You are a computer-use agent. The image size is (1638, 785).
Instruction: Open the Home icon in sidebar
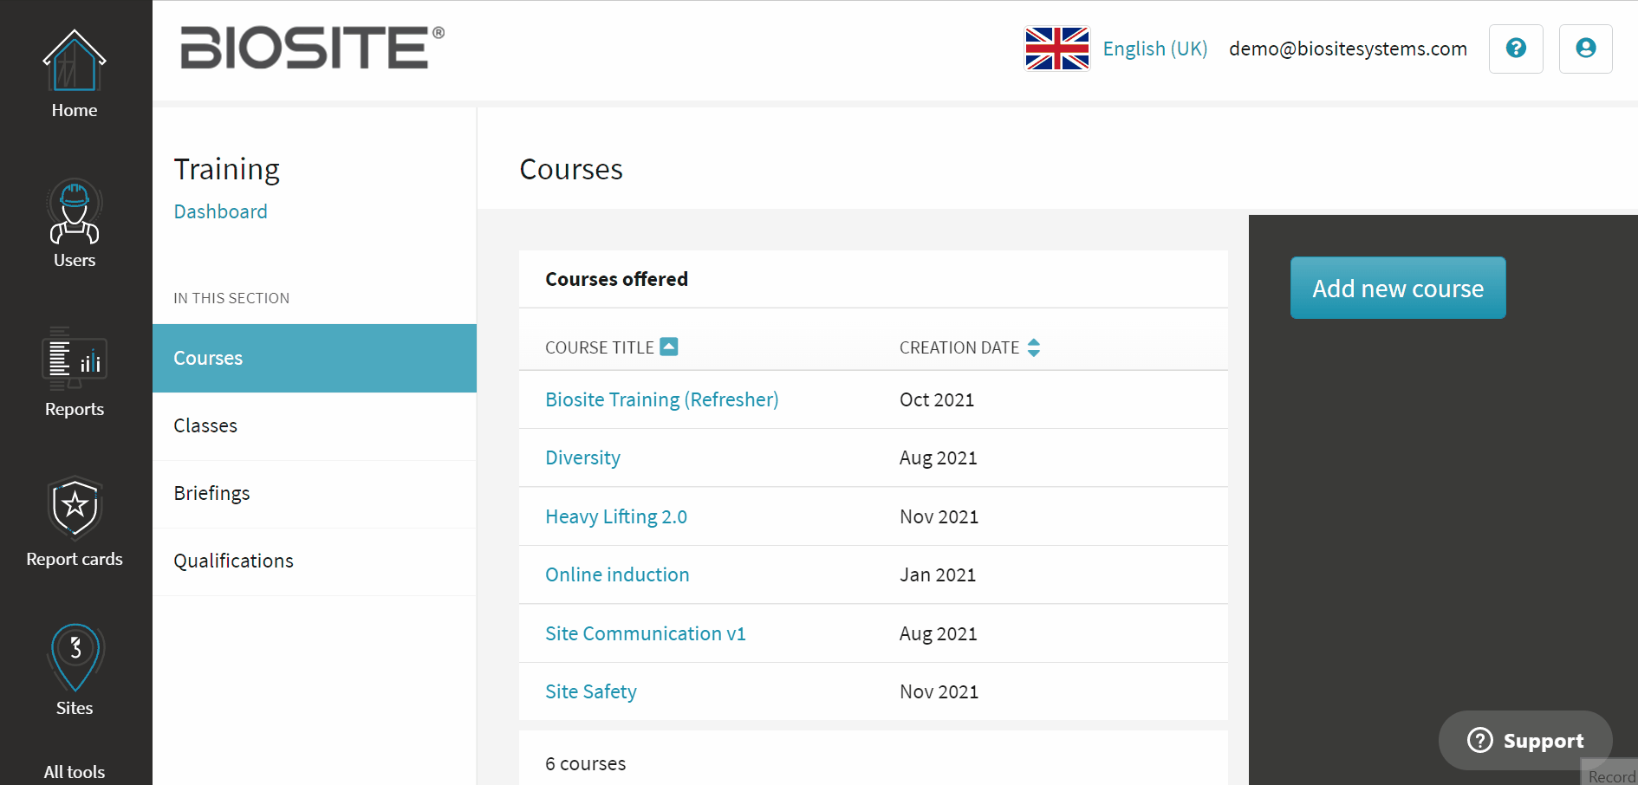pos(75,61)
